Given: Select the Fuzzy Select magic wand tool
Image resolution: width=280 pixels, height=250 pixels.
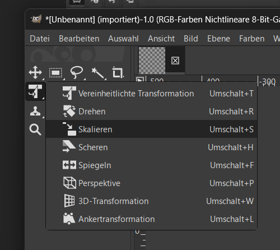Looking at the screenshot, I should (98, 73).
